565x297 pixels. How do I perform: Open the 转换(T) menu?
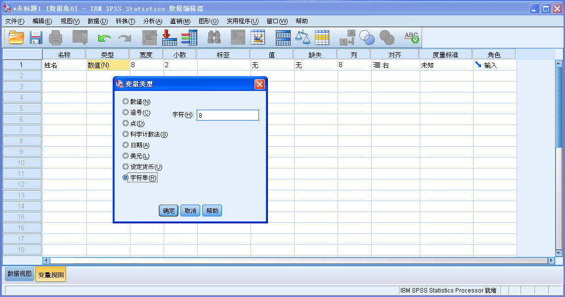126,21
